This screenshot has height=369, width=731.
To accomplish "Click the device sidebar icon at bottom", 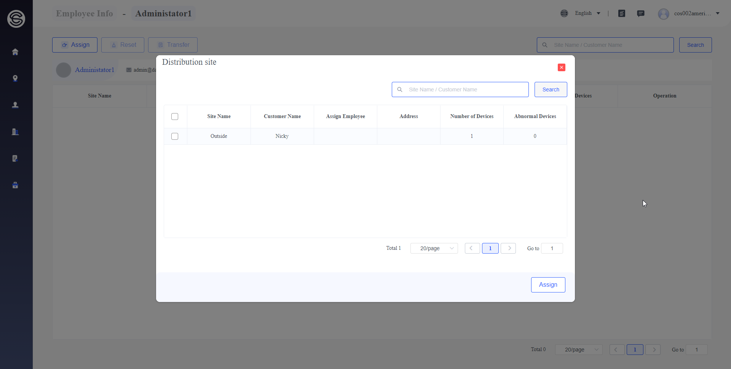I will [15, 185].
